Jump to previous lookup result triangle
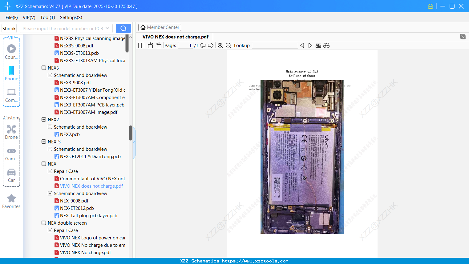 coord(302,46)
